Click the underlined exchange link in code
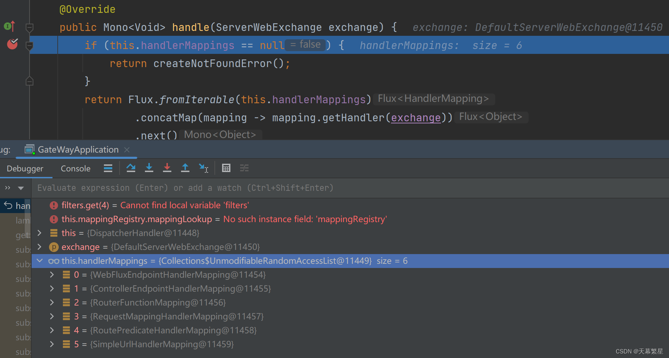This screenshot has width=669, height=358. [416, 118]
